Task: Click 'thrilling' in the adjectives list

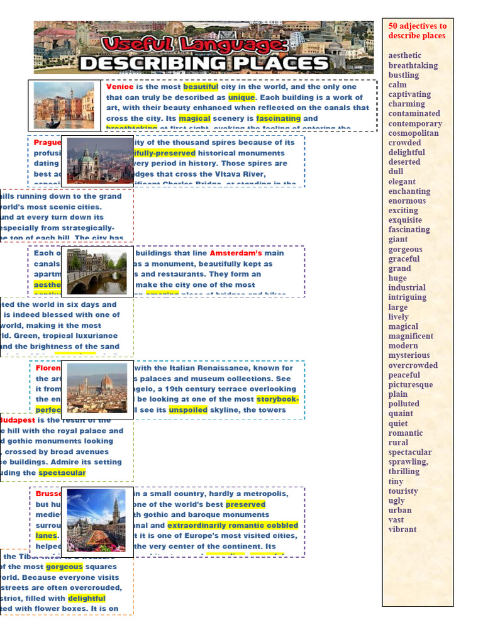Action: [404, 472]
